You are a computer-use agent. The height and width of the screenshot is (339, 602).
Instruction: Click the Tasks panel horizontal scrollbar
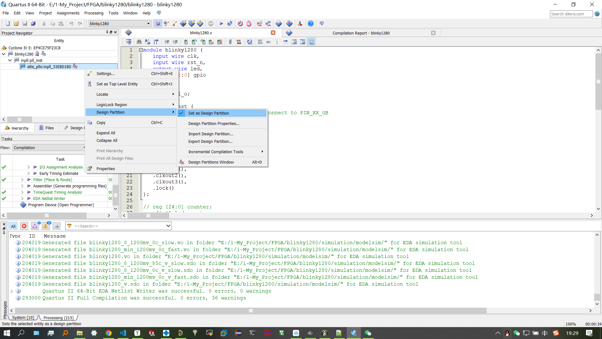tap(47, 215)
